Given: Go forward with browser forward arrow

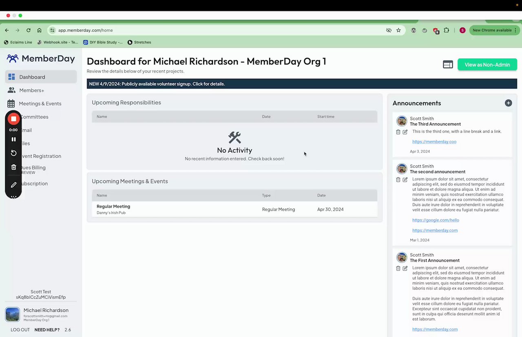Looking at the screenshot, I should pyautogui.click(x=18, y=30).
